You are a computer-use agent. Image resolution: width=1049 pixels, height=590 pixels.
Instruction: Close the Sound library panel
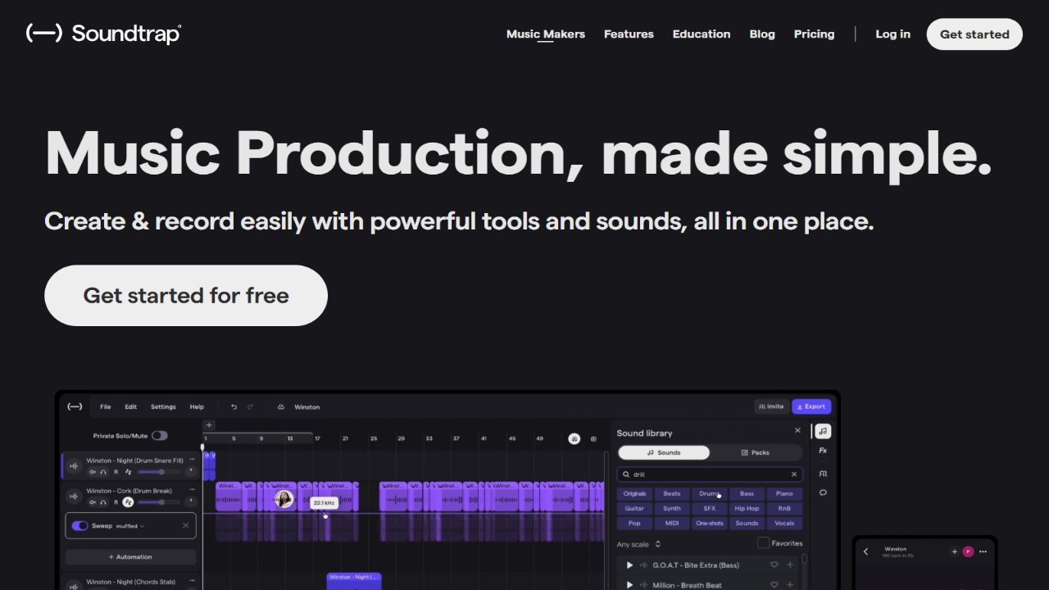tap(797, 431)
